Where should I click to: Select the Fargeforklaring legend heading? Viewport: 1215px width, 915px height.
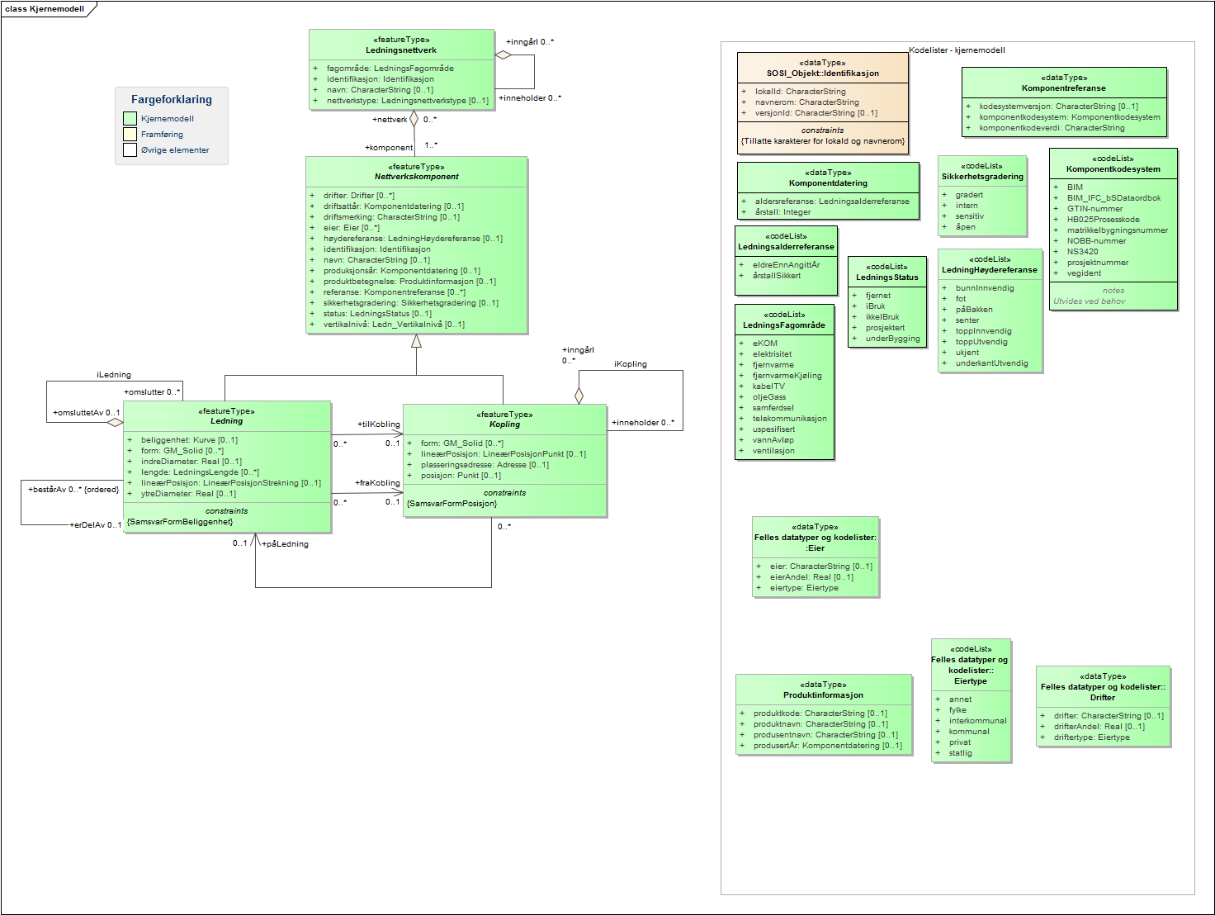click(172, 99)
